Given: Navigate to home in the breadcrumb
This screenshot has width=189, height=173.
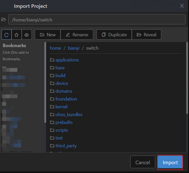Looking at the screenshot, I should (x=55, y=48).
